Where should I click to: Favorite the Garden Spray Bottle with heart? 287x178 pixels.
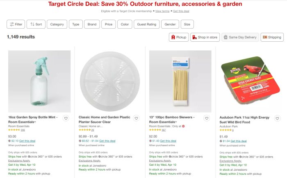pos(66,119)
